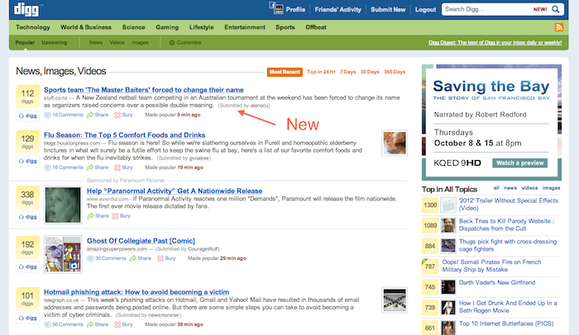
Task: Bury the Ghost Of Collegiate Past comic
Action: coord(166,258)
